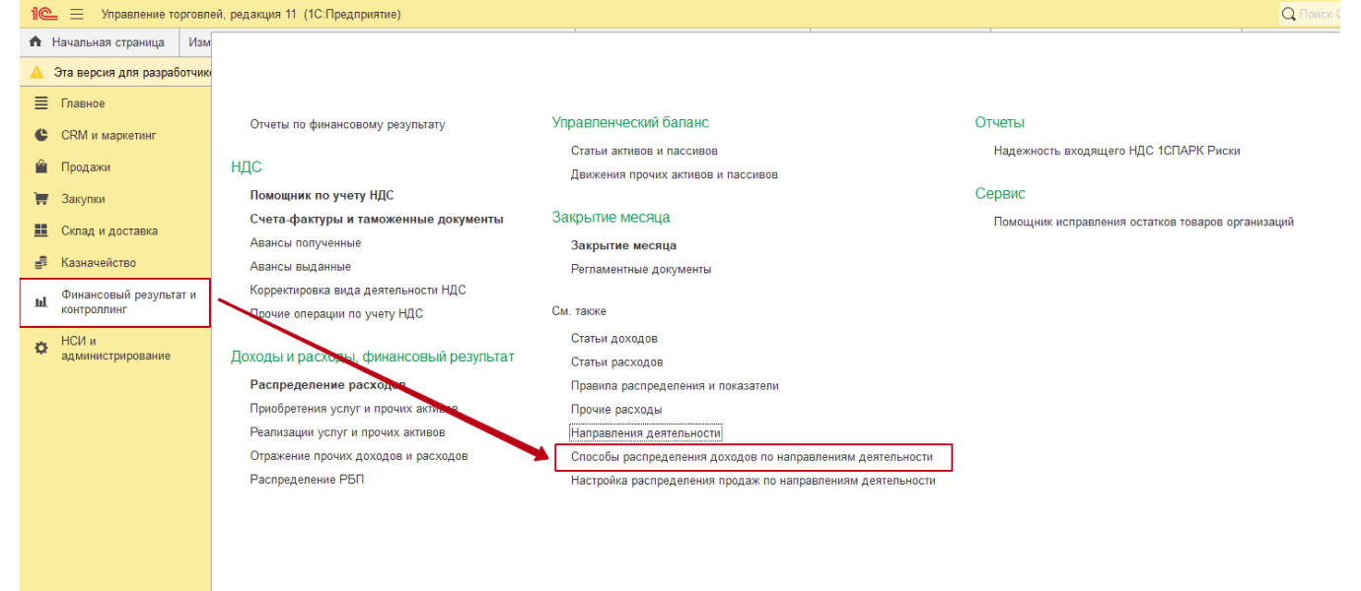
Task: Click in the search field
Action: coord(1310,14)
